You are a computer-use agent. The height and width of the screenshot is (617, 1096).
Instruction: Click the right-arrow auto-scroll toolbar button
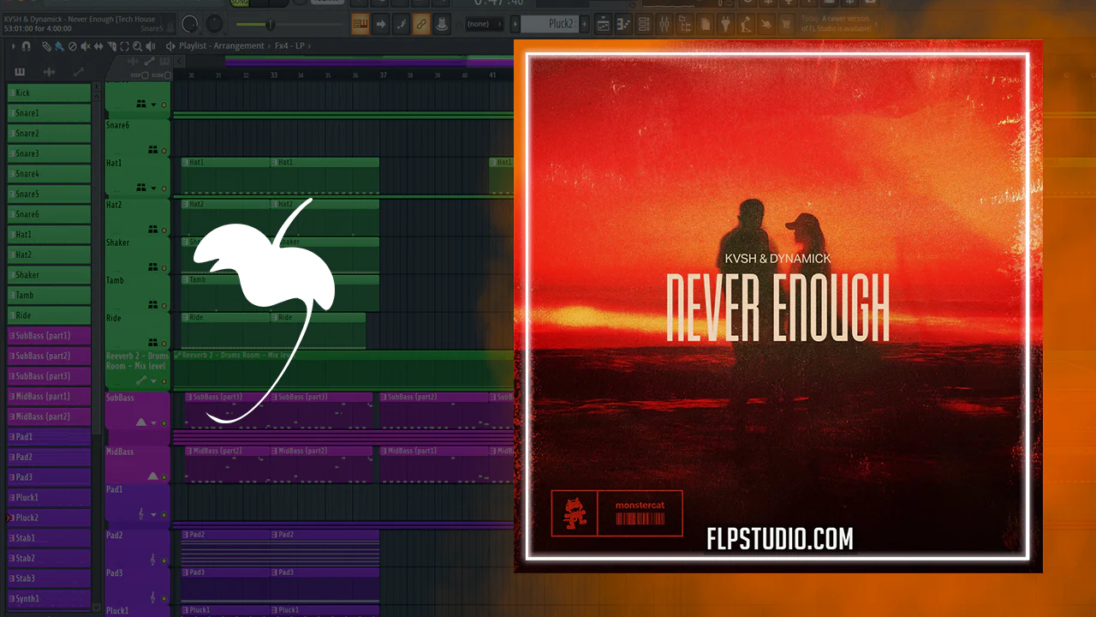(x=381, y=24)
